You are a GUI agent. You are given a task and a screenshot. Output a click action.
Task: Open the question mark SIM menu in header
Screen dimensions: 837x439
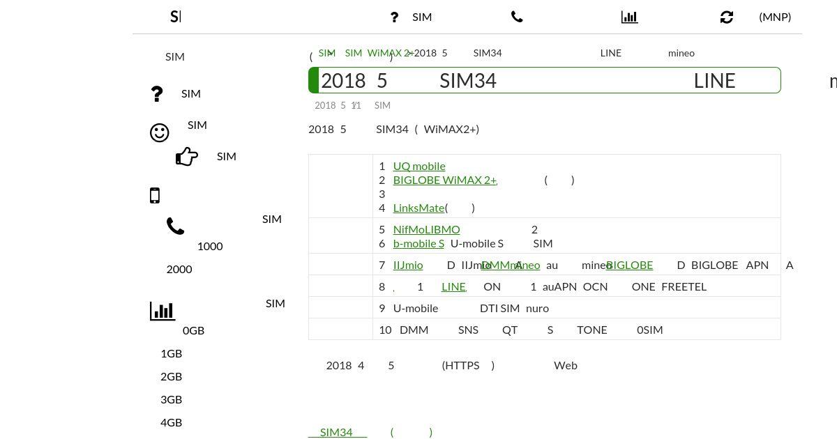click(411, 17)
